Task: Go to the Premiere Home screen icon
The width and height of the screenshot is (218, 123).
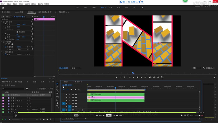Action: [3, 8]
